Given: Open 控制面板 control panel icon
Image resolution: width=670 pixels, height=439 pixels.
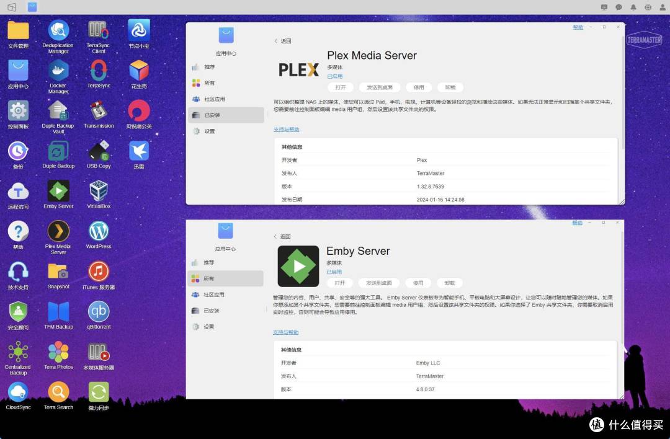Looking at the screenshot, I should 18,110.
